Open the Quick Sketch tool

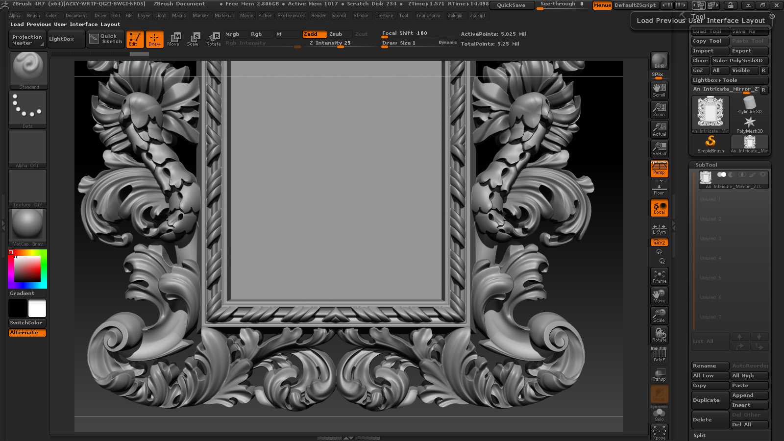106,39
